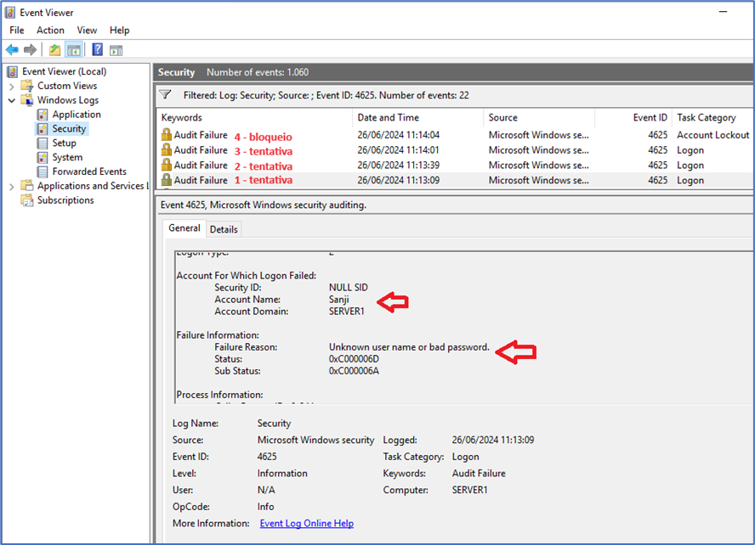Click the Up One Level folder icon

pyautogui.click(x=55, y=50)
